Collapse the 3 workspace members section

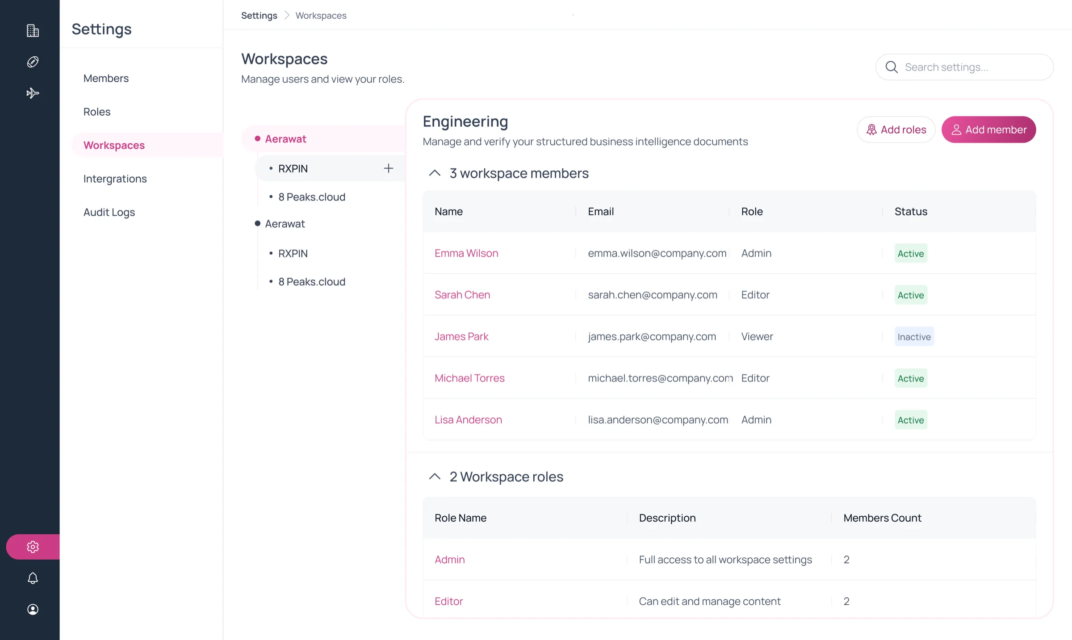(435, 173)
